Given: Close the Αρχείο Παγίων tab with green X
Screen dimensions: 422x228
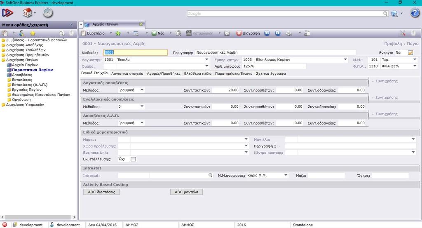Looking at the screenshot, I should [141, 24].
